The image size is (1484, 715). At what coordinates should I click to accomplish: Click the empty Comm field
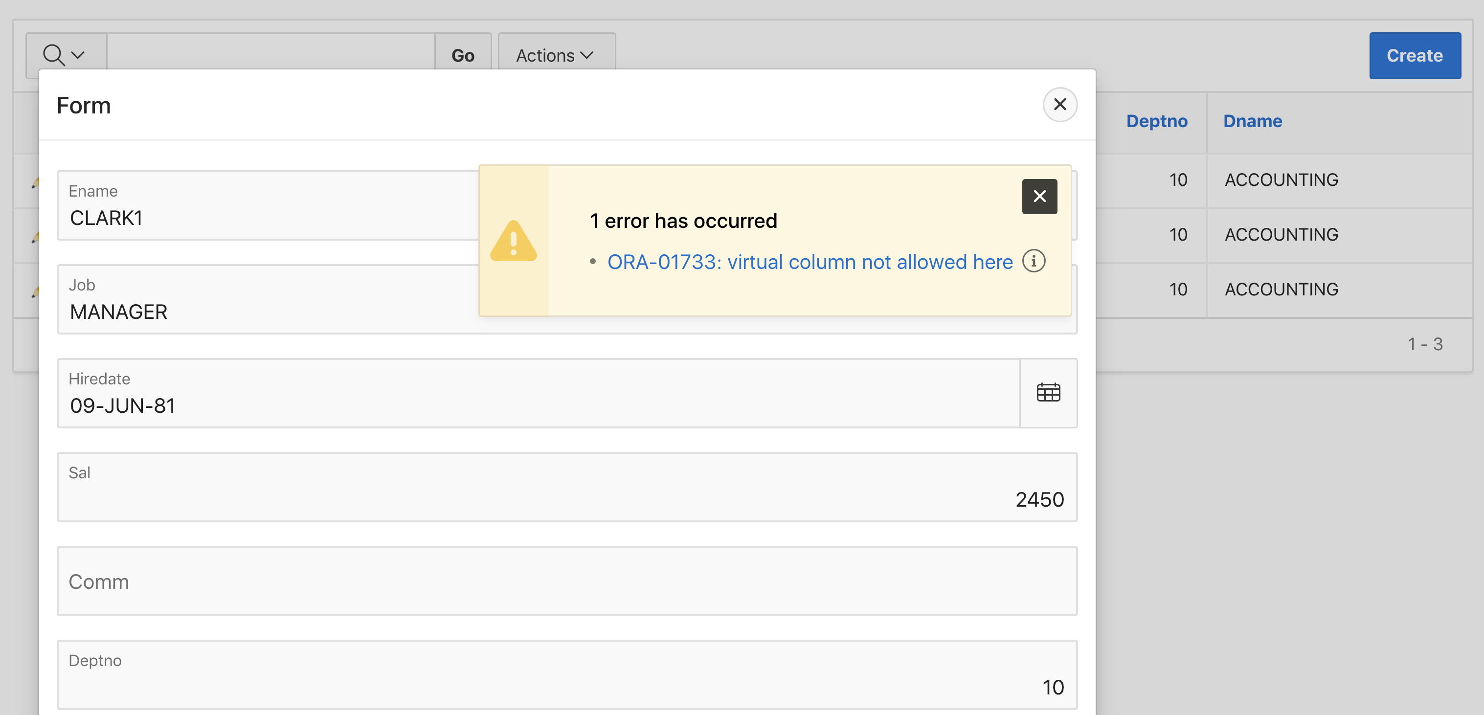click(567, 581)
